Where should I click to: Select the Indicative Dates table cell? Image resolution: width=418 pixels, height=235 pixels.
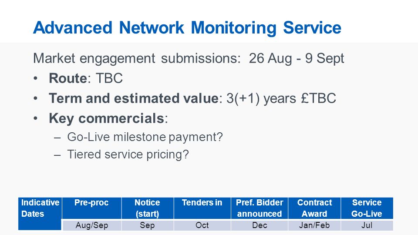pos(40,214)
